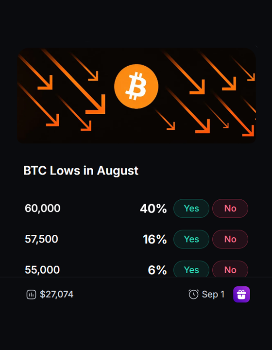Click the 55,000 outcome label
This screenshot has height=350, width=272.
pos(42,270)
